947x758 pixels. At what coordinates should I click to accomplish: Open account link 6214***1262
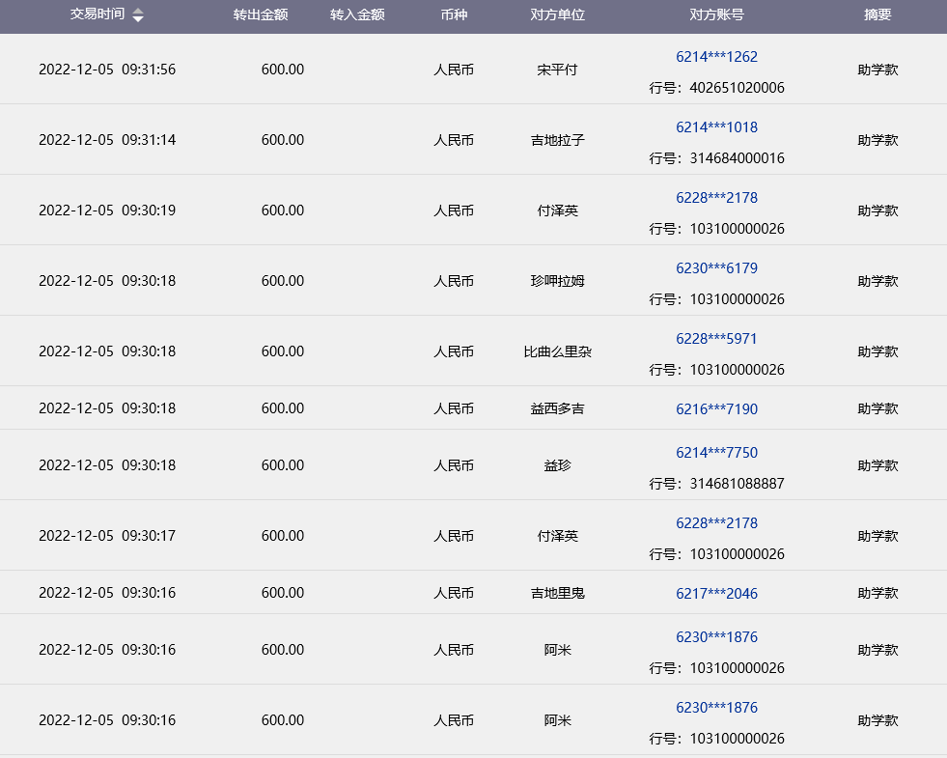click(716, 57)
